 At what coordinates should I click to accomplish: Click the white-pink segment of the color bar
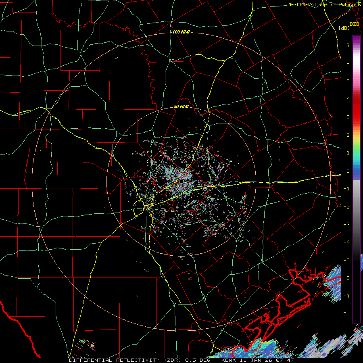click(x=356, y=63)
